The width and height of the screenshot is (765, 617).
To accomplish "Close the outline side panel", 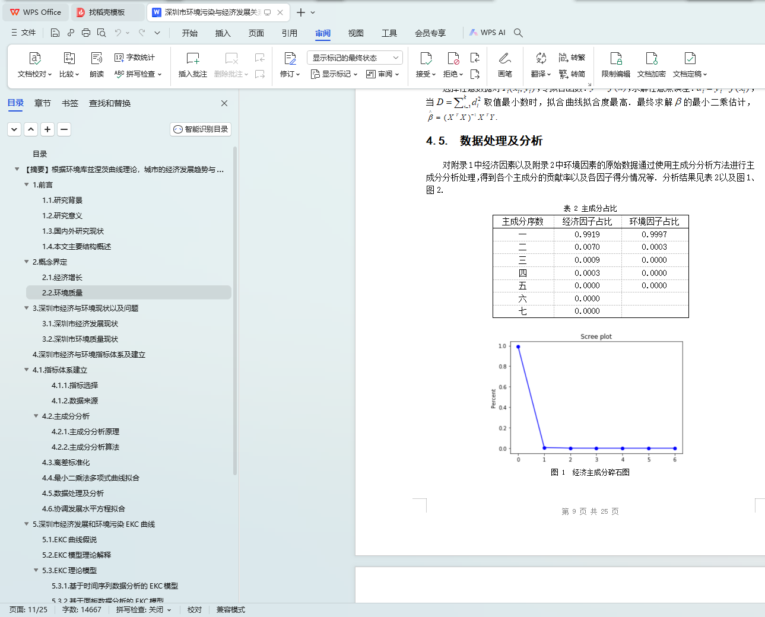I will point(224,103).
